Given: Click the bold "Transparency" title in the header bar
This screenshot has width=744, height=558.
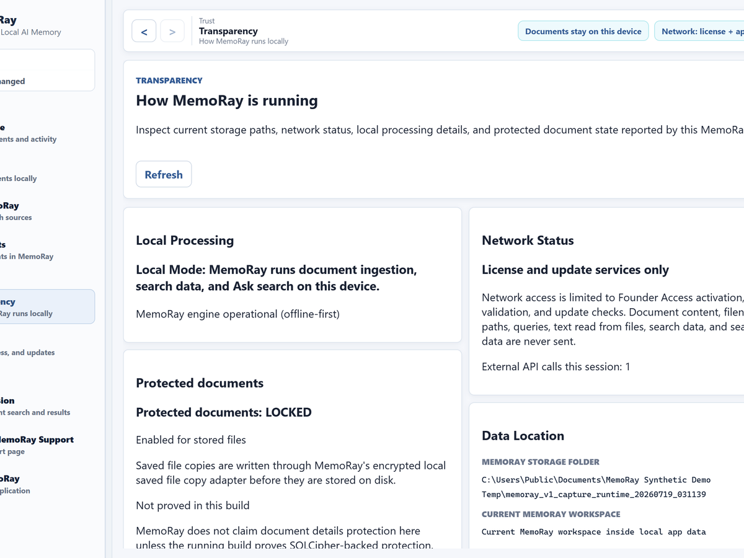Looking at the screenshot, I should (228, 31).
